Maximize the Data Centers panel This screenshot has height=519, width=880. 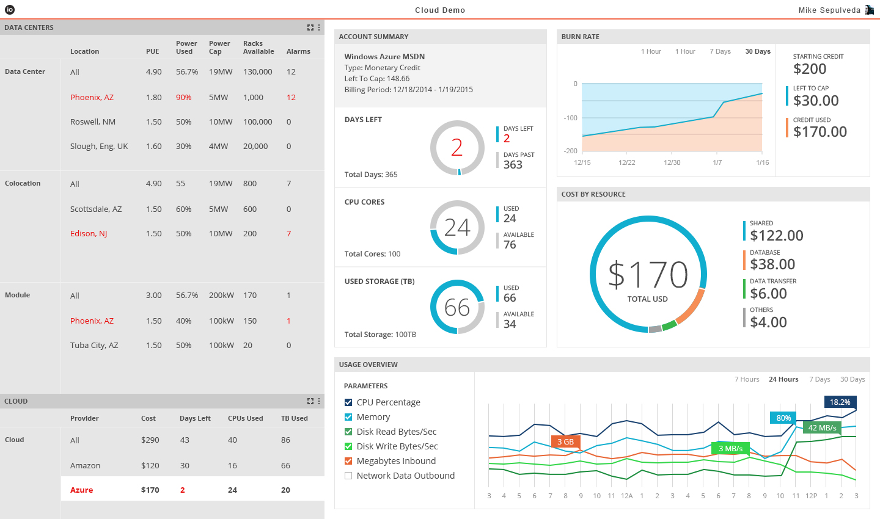[310, 27]
